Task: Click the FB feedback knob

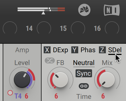Action: 60,80
